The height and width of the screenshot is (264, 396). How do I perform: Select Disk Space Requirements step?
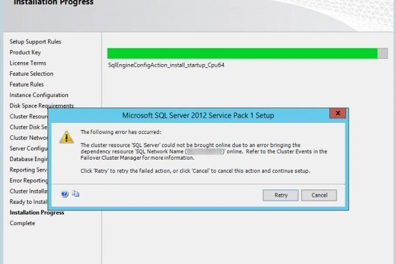pyautogui.click(x=42, y=106)
